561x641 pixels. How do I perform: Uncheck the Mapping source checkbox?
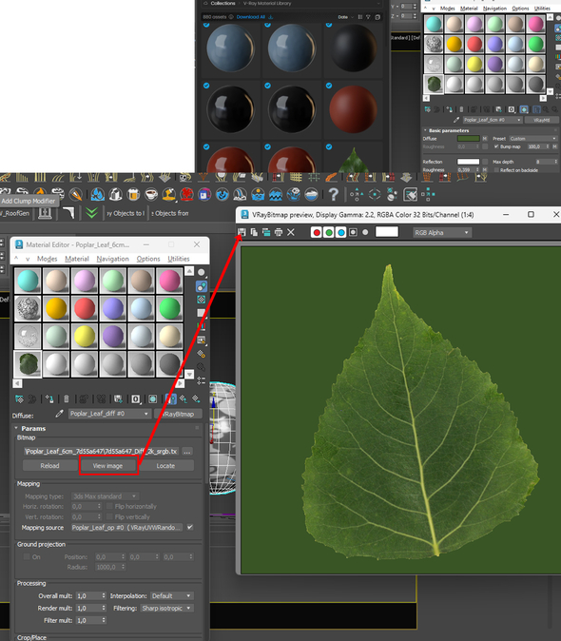(190, 527)
